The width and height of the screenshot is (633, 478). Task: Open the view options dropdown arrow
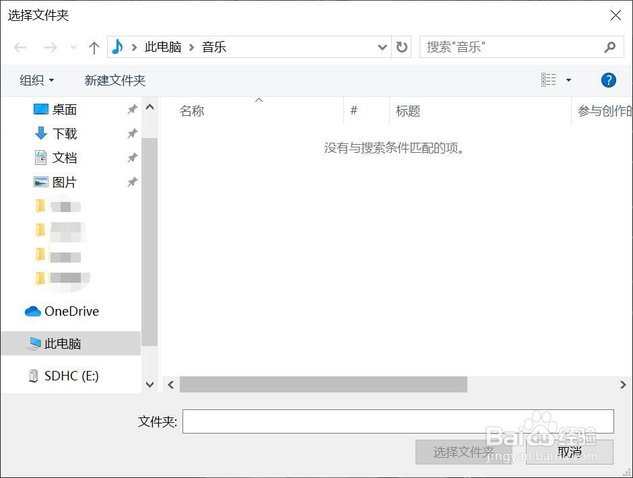click(x=568, y=79)
